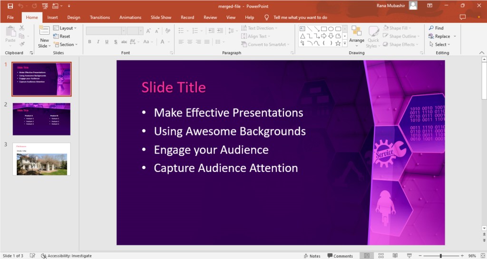This screenshot has width=487, height=259.
Task: Open the Arrange dropdown in Drawing group
Action: point(356,35)
